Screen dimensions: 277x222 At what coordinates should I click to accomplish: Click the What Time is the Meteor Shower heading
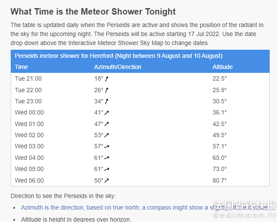pos(93,12)
